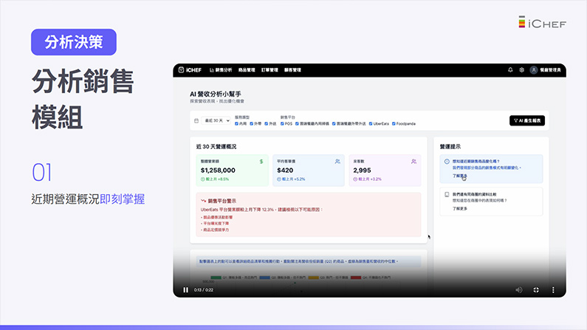
Task: Click the calendar icon beside the date range
Action: click(x=196, y=120)
